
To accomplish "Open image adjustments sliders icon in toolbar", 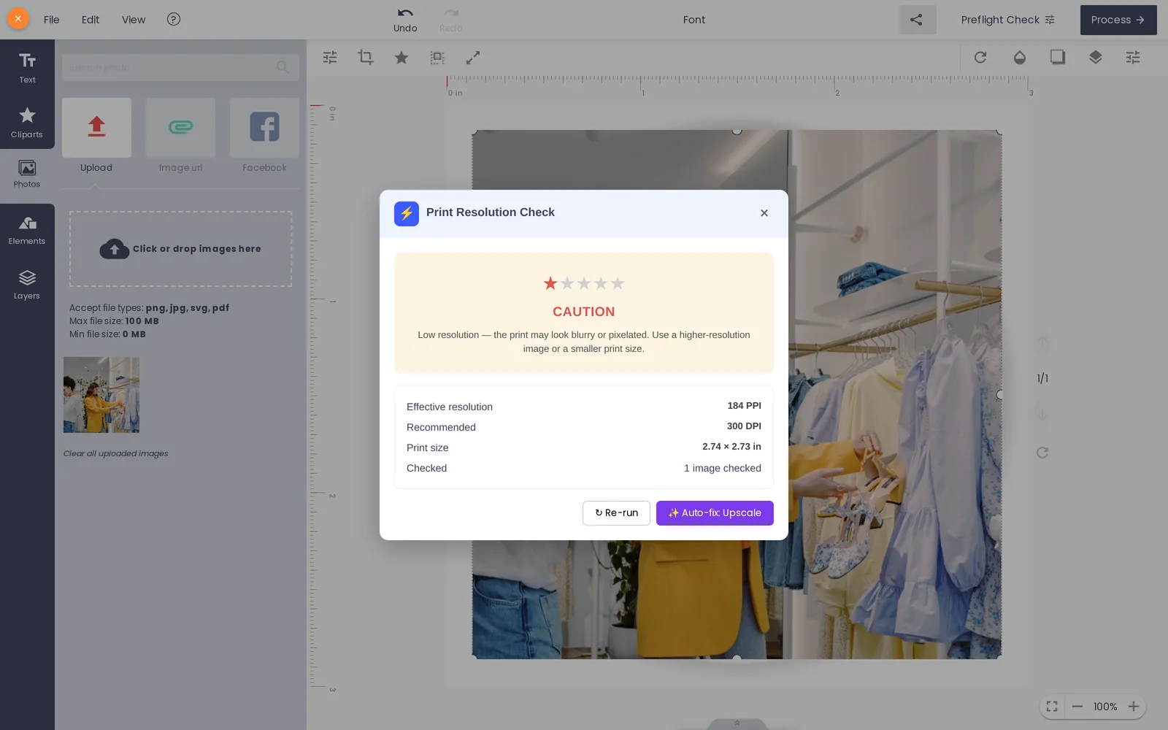I will 330,57.
